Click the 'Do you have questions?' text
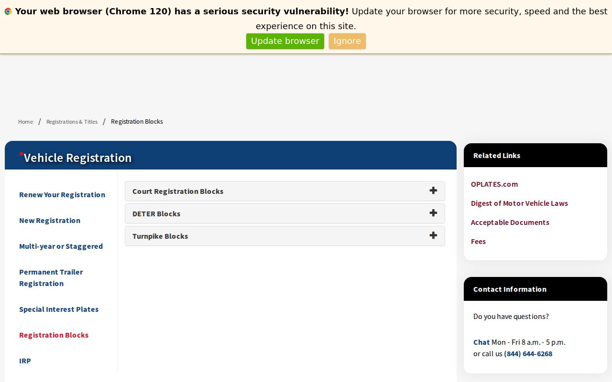This screenshot has width=612, height=382. coord(511,317)
